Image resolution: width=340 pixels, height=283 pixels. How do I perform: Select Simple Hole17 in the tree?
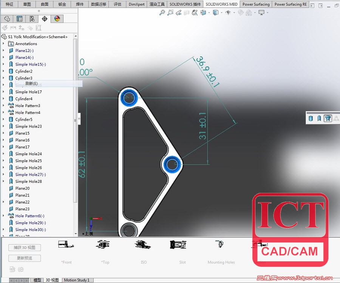tap(28, 92)
